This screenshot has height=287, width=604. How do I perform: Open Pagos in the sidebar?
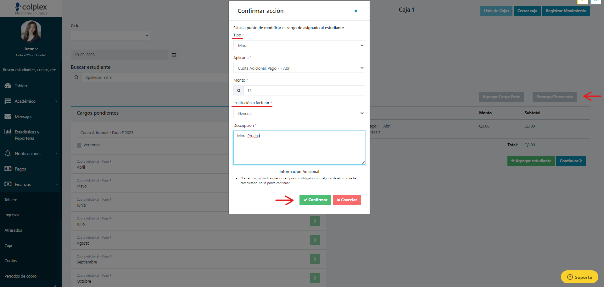coord(20,169)
